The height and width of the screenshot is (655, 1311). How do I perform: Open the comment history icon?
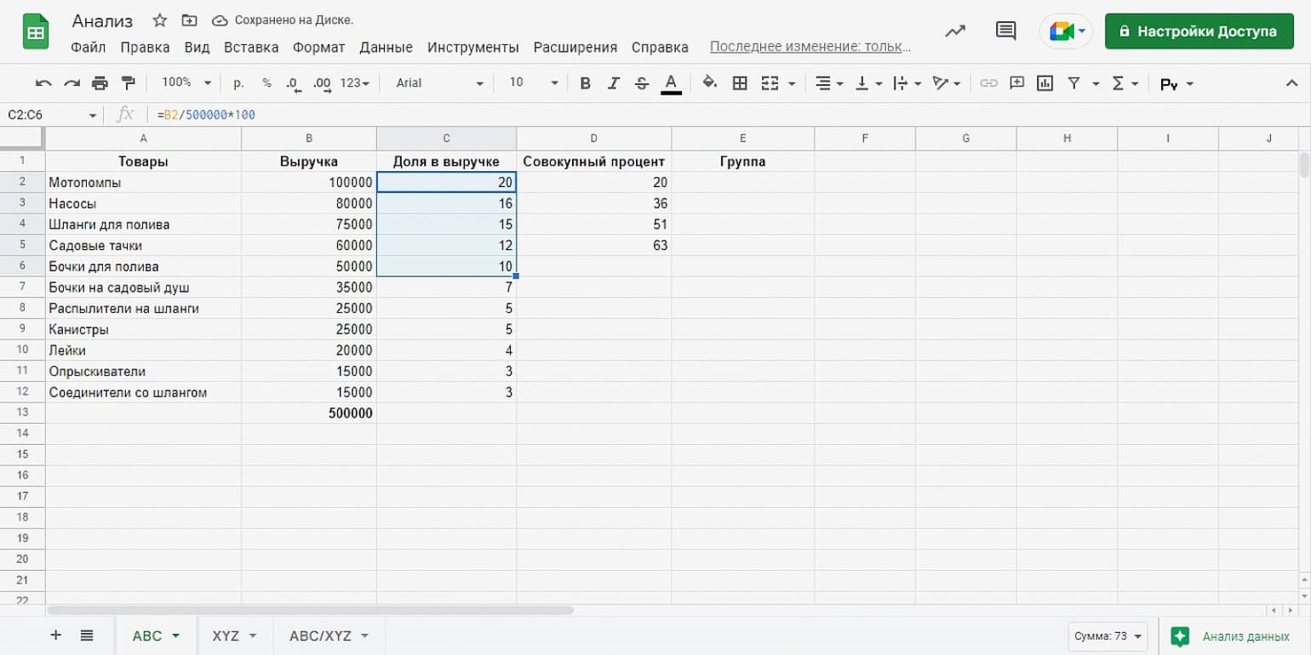(1005, 31)
